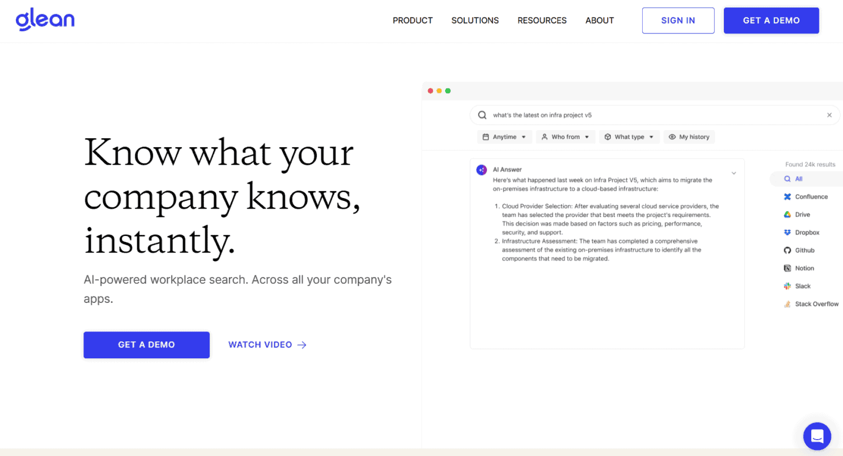
Task: Click the Slack icon
Action: (787, 286)
